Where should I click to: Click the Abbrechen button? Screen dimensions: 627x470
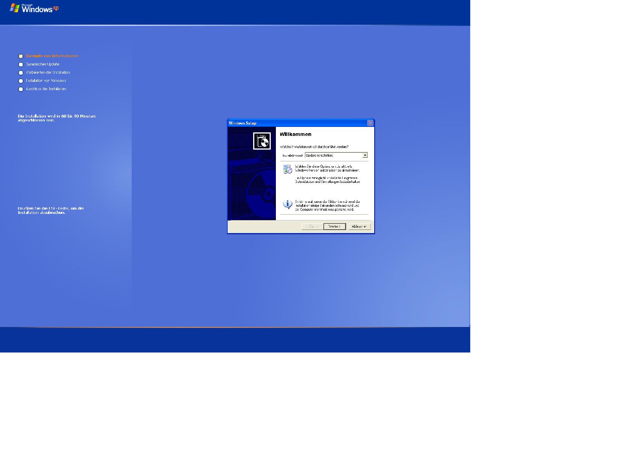tap(359, 226)
